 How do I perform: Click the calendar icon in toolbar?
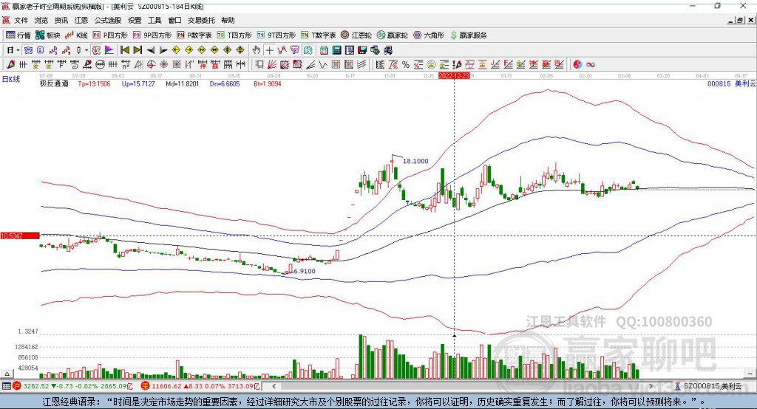324,50
